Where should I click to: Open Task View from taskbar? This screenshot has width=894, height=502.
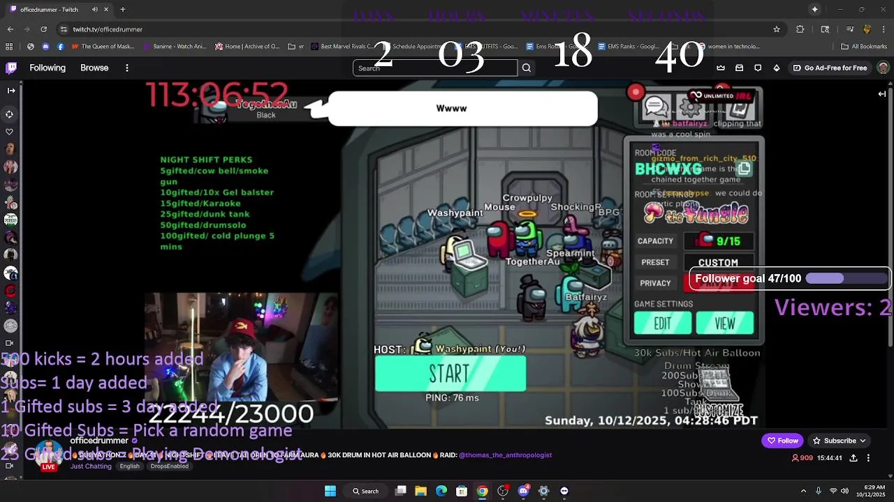[x=401, y=491]
